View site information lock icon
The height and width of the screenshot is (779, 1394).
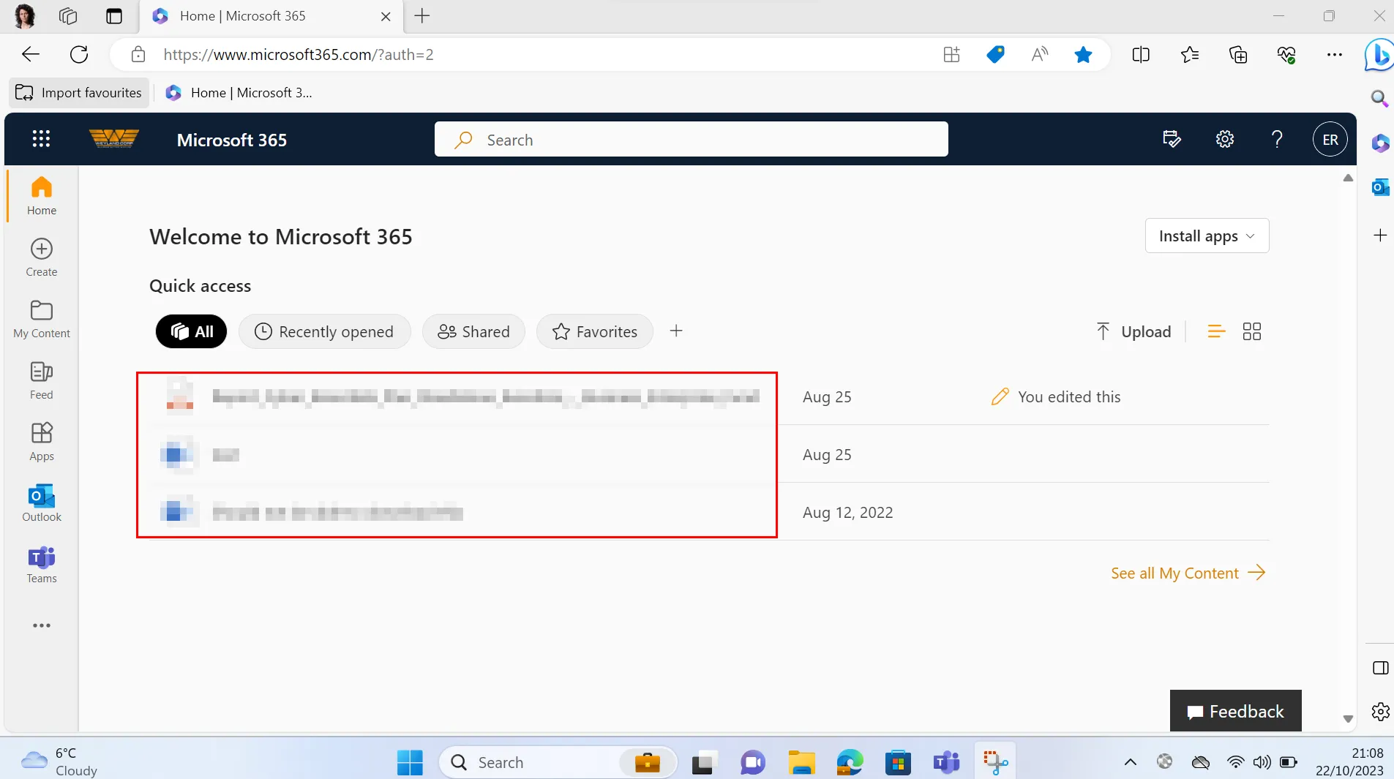(138, 54)
